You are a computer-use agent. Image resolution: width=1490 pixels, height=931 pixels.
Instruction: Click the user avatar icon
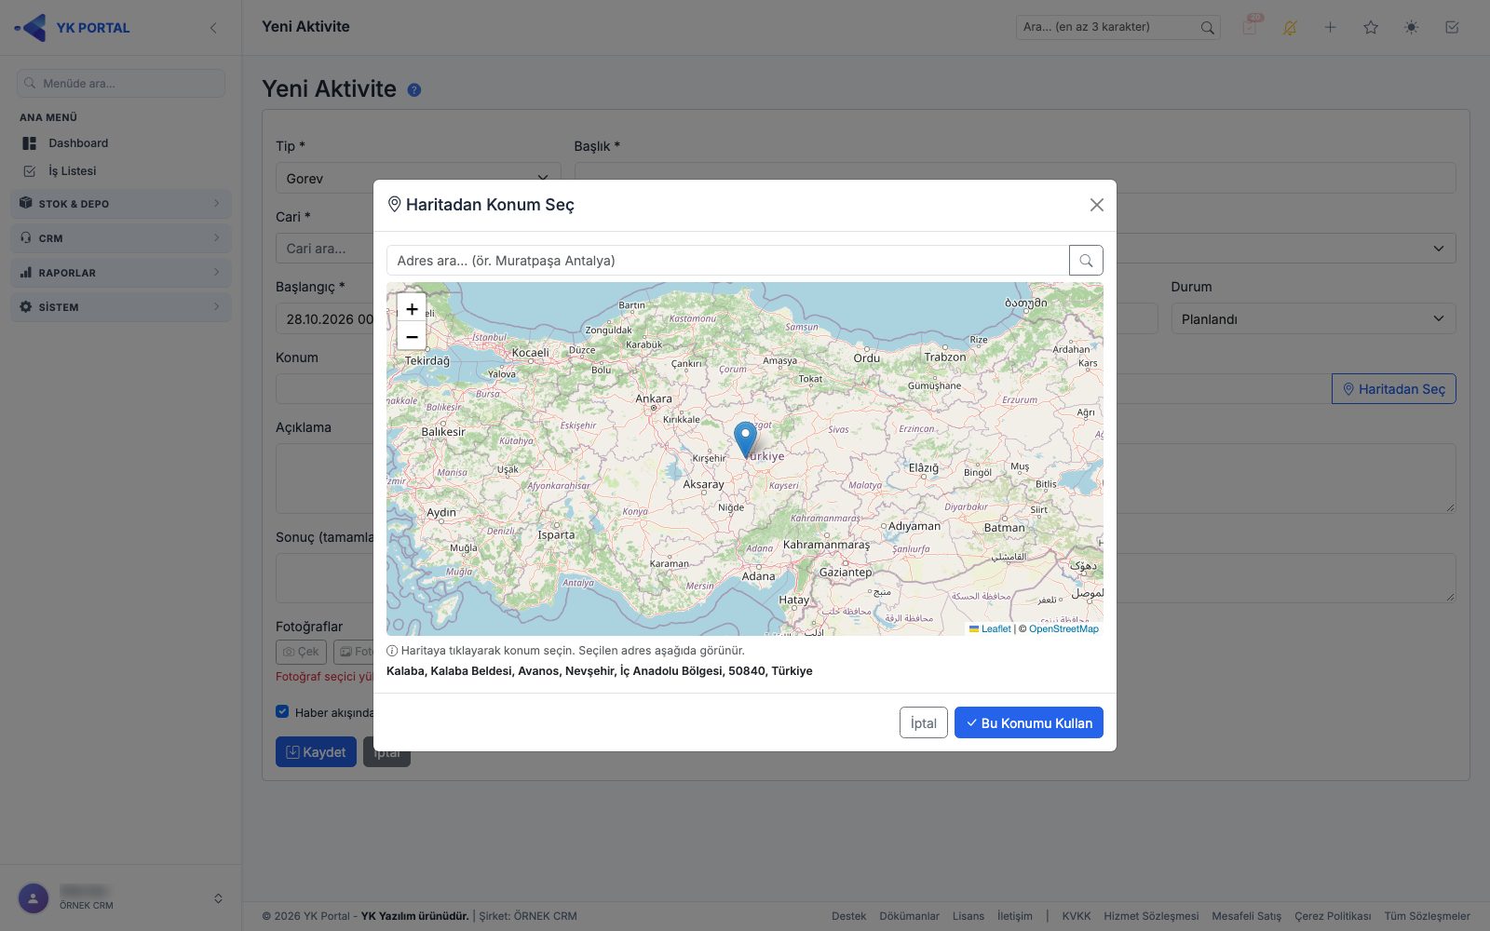tap(34, 898)
